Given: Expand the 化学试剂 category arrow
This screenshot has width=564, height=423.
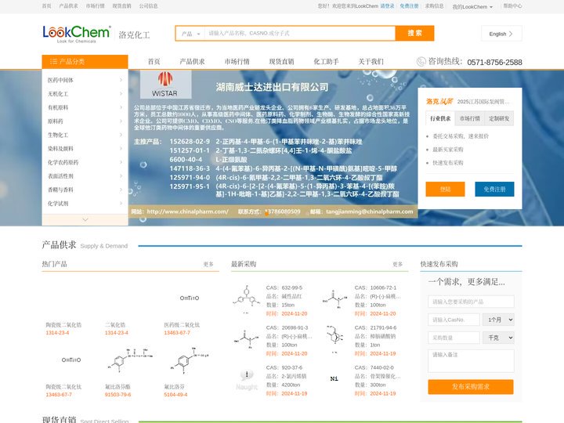Looking at the screenshot, I should (x=121, y=203).
